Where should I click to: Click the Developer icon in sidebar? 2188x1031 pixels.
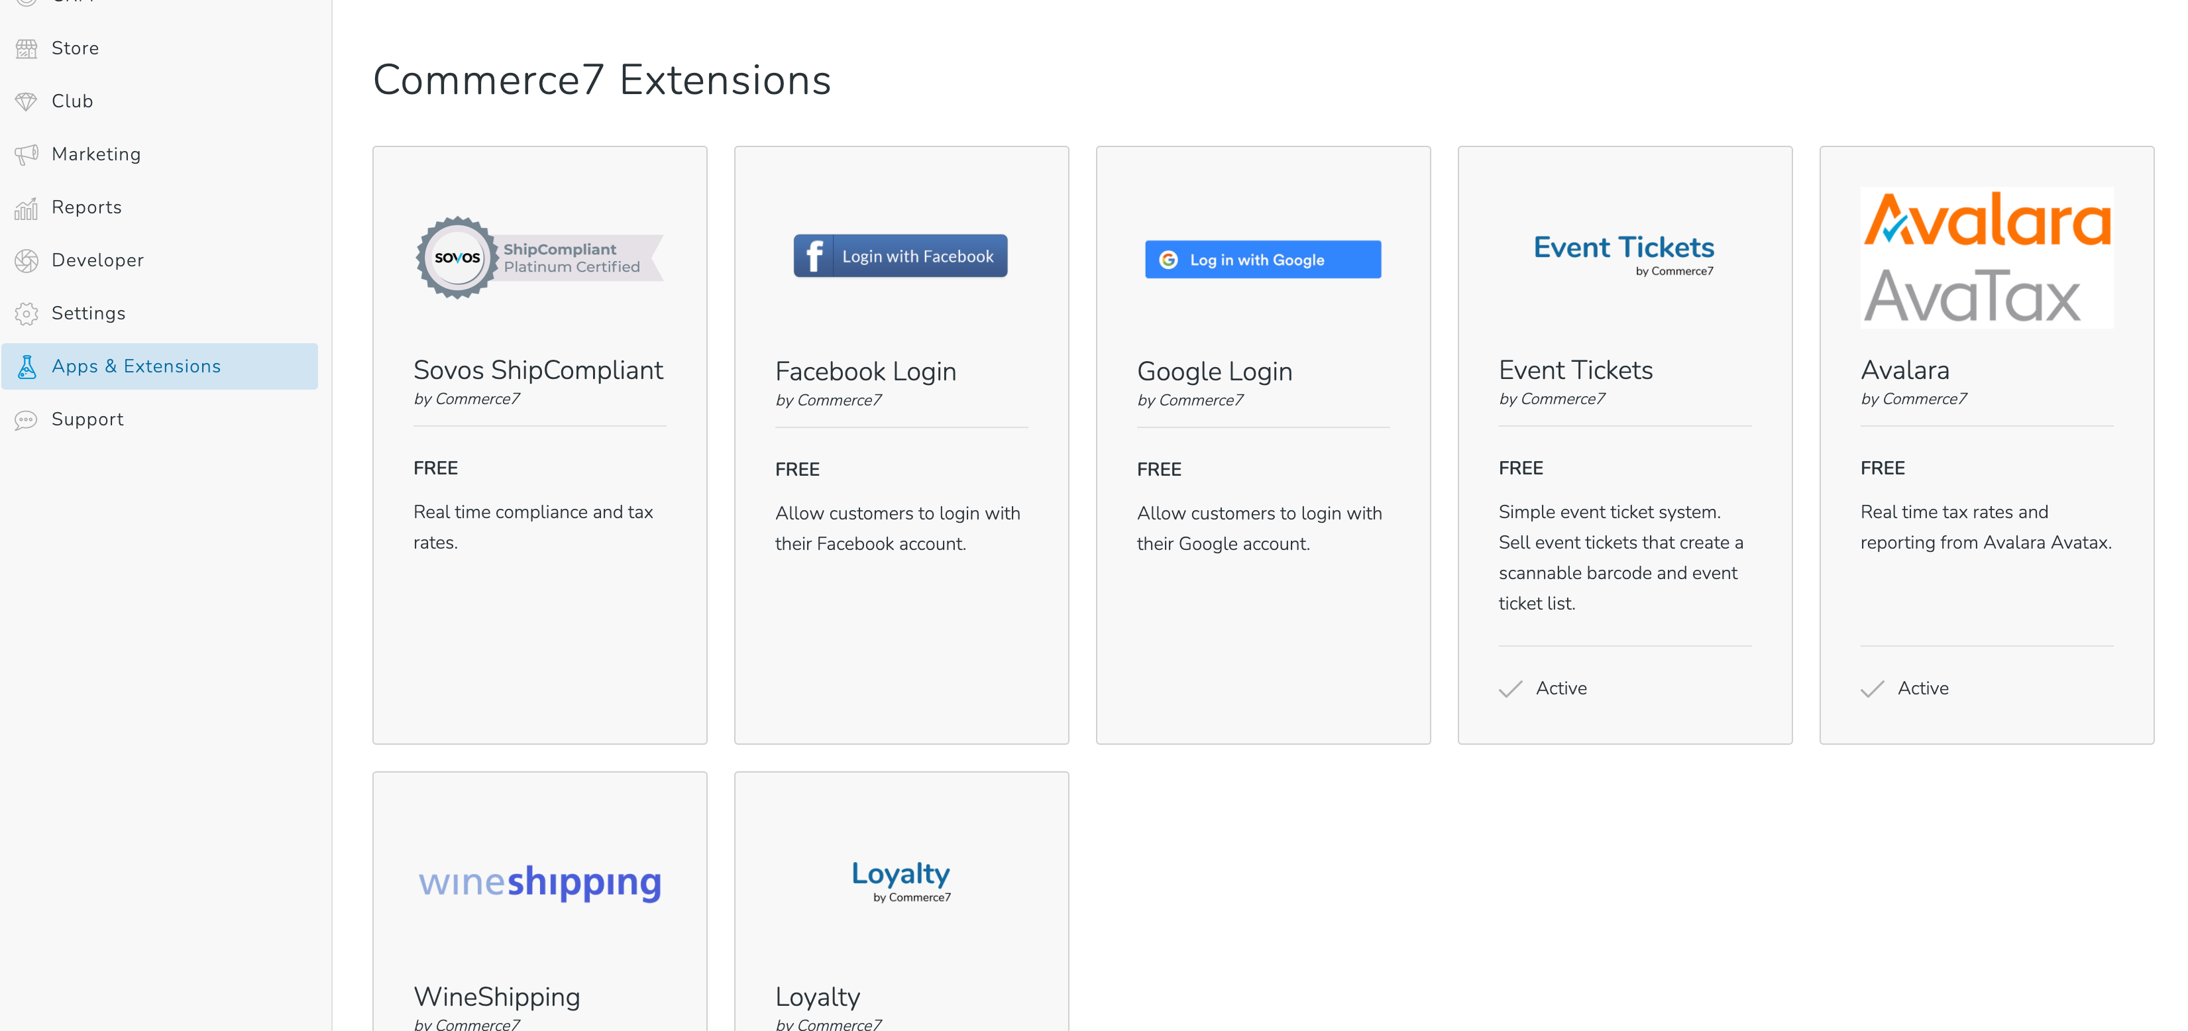tap(27, 260)
